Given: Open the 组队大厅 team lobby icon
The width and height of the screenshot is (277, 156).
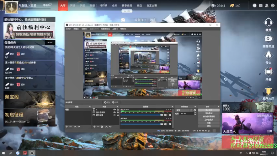Looking at the screenshot, I should 268,91.
